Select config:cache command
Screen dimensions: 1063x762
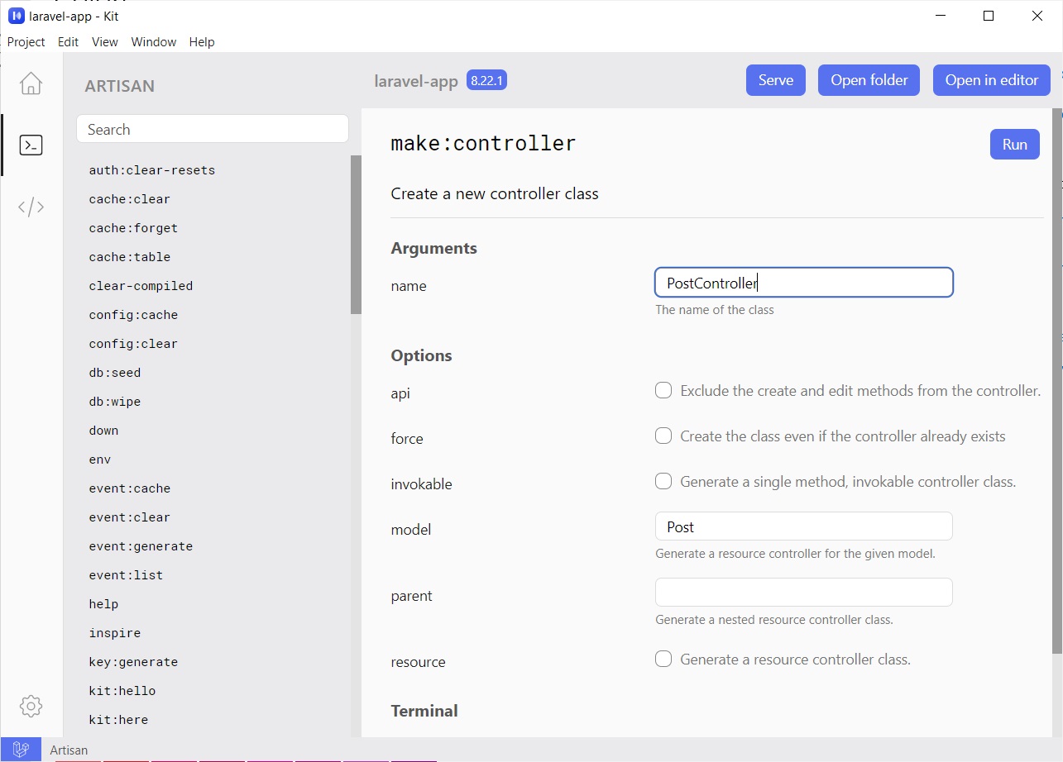(x=133, y=315)
